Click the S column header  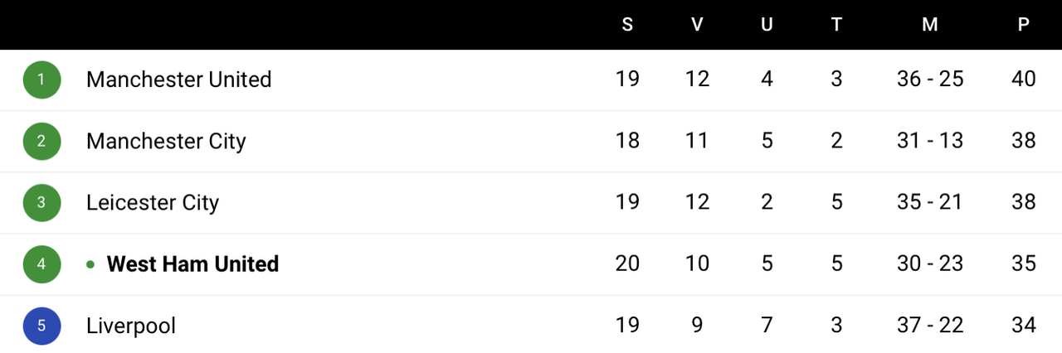(x=627, y=25)
